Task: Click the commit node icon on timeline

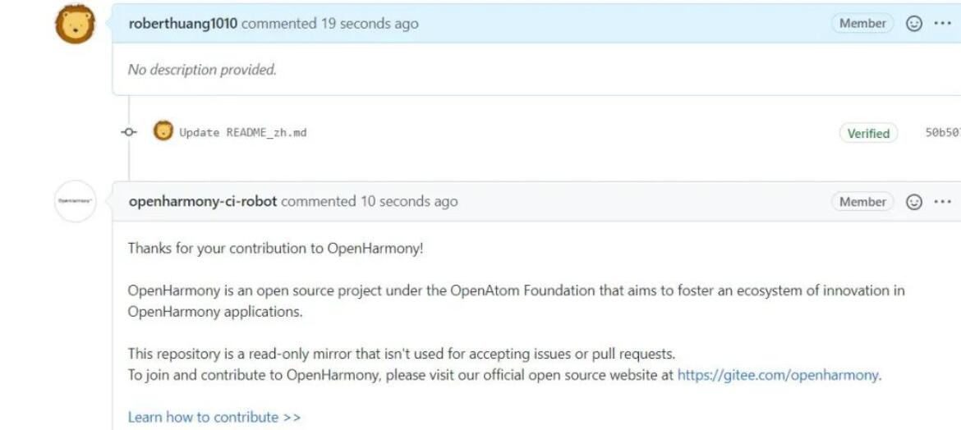Action: [x=128, y=131]
